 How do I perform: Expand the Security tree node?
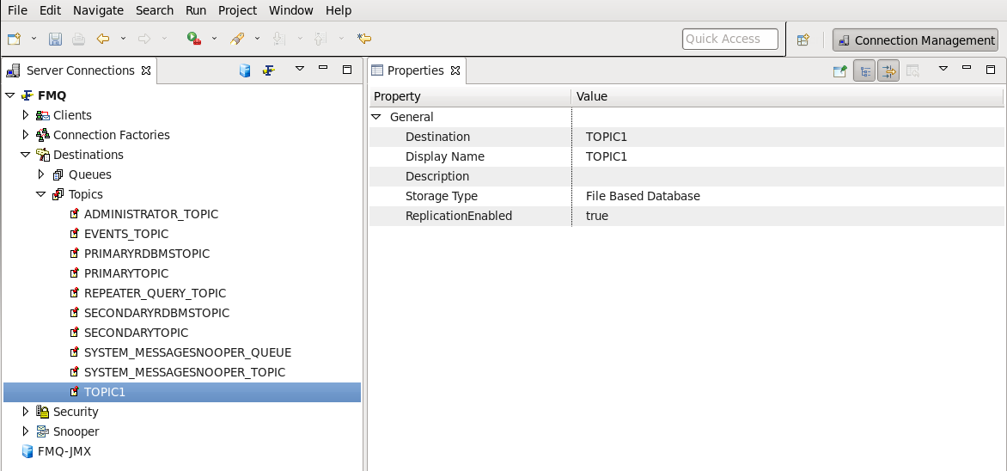pos(26,411)
